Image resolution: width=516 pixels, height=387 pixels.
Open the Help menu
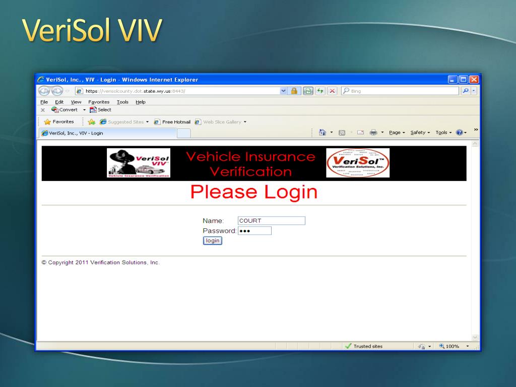[141, 102]
